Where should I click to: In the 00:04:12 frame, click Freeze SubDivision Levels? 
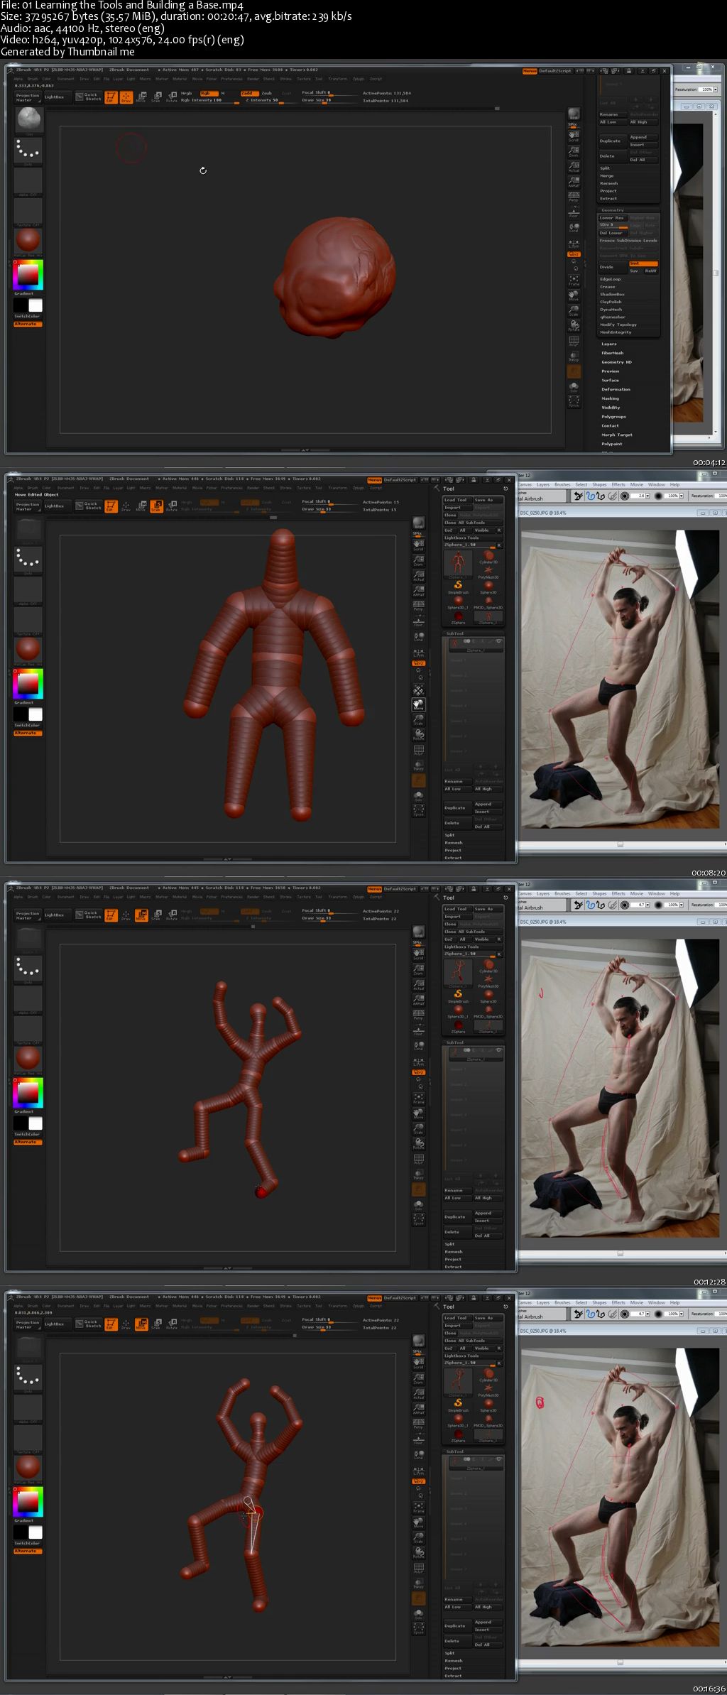(x=628, y=241)
